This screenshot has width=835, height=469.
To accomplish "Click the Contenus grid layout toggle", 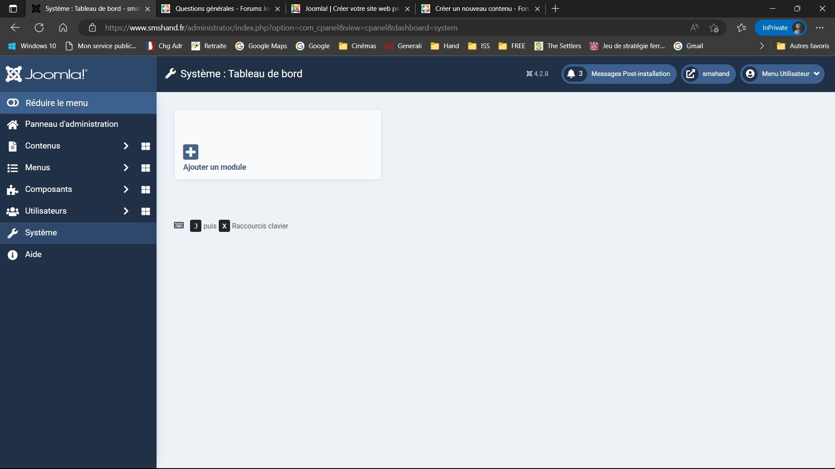I will pyautogui.click(x=146, y=145).
